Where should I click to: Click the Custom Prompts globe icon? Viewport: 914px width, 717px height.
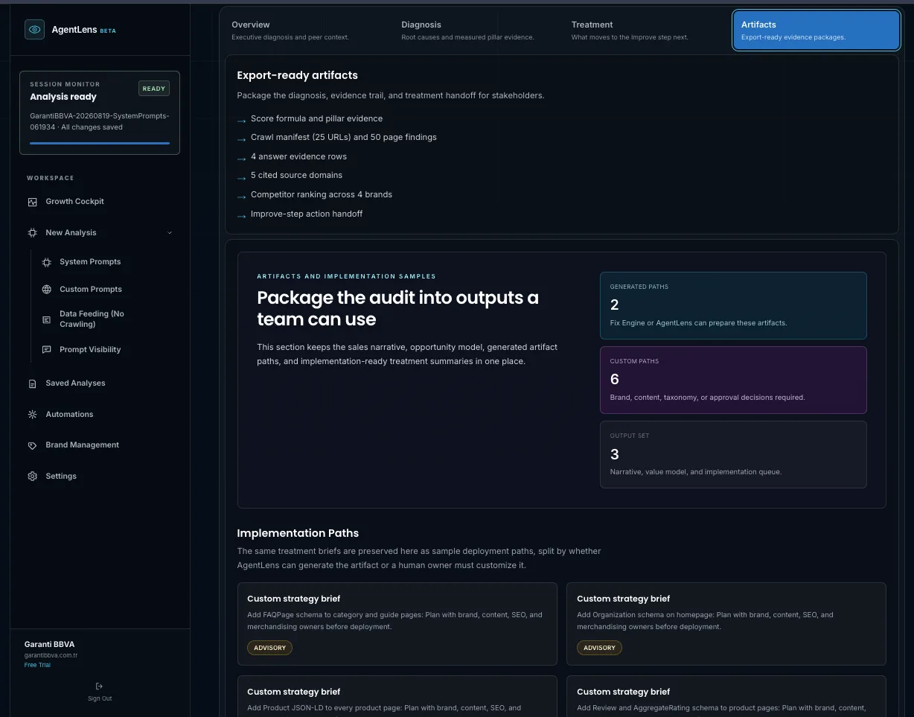click(46, 290)
